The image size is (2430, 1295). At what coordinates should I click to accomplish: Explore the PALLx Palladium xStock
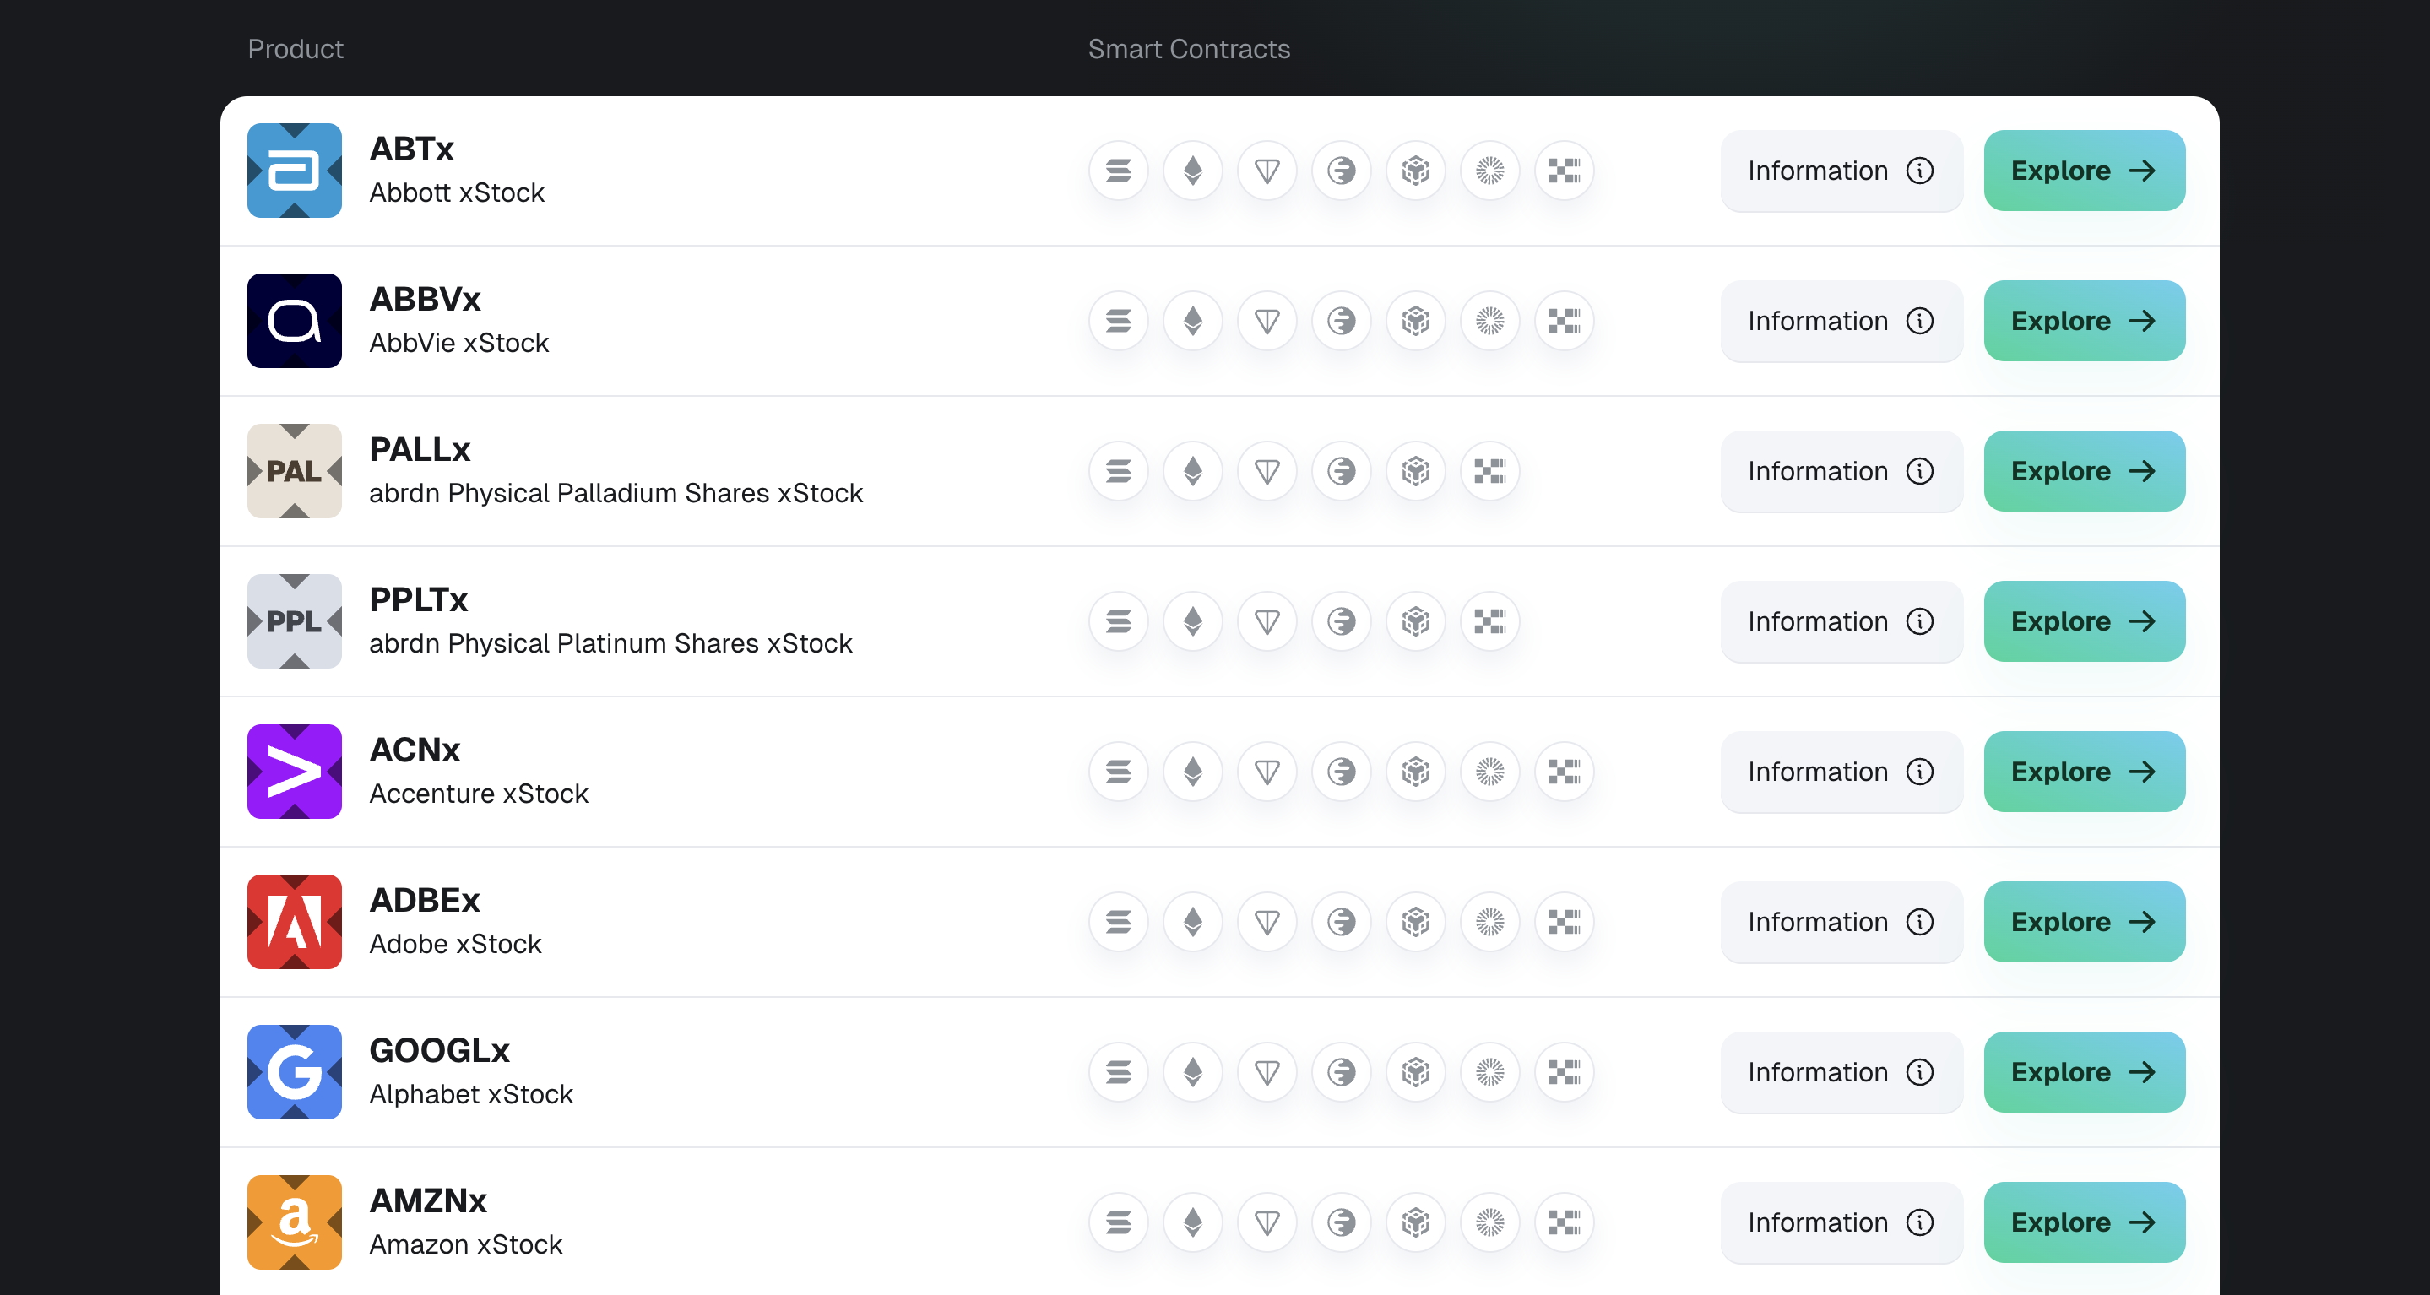(2084, 471)
